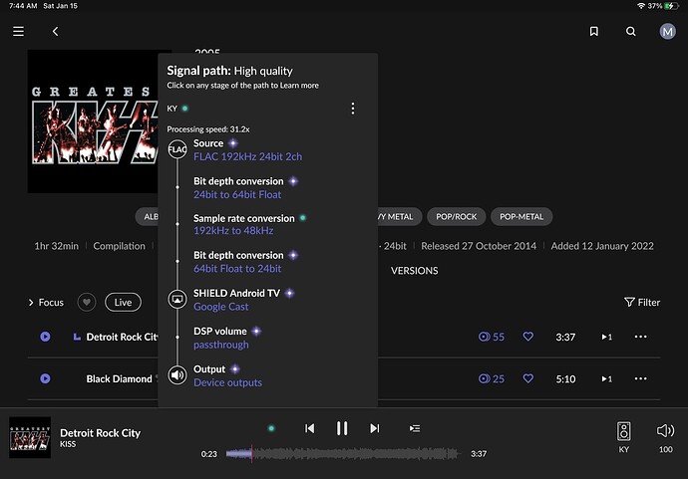Click the Released 27 October 2014 text
The image size is (688, 479).
(479, 246)
